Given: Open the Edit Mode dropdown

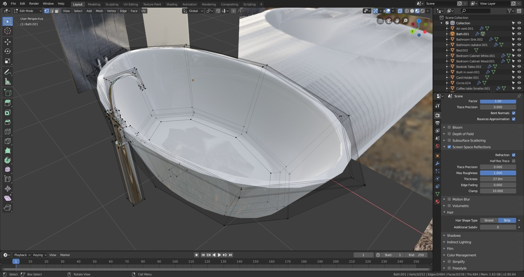Looking at the screenshot, I should [x=28, y=11].
